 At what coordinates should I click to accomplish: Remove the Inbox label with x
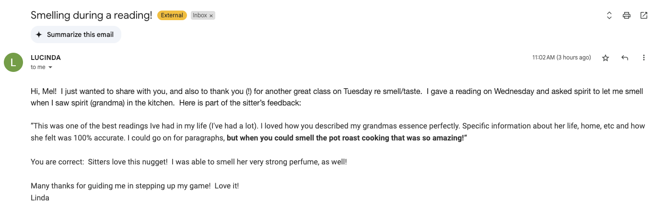211,16
